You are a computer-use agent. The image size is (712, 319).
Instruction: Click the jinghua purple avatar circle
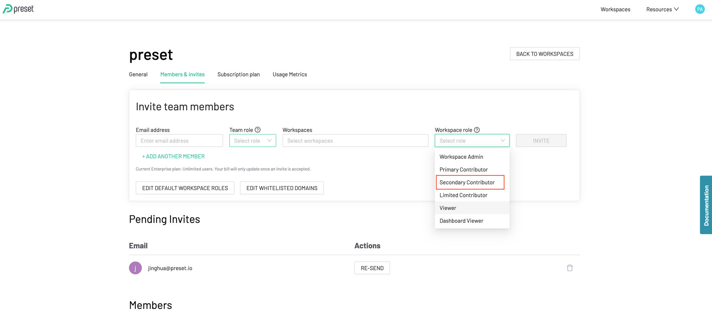click(135, 268)
